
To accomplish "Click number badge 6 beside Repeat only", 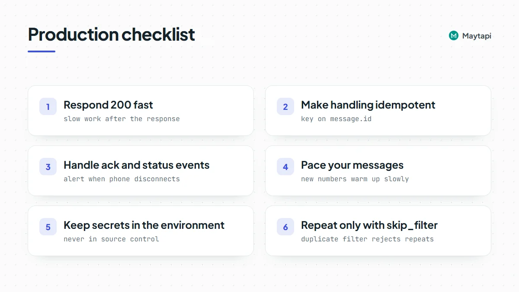I will tap(285, 227).
